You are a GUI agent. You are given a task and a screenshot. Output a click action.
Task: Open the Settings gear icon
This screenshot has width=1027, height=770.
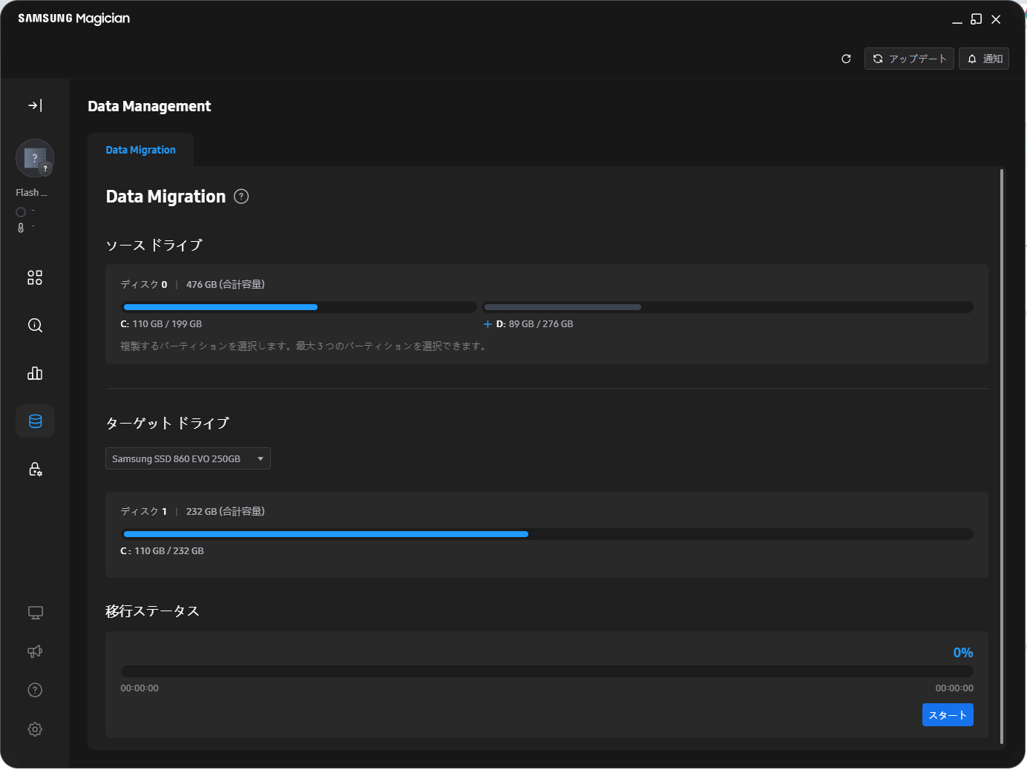pyautogui.click(x=35, y=729)
